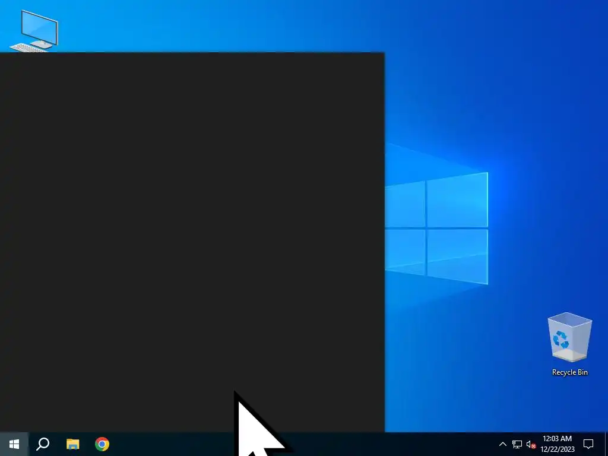Open the clock showing 12:03 AM
Viewport: 608px width, 456px height.
point(557,444)
